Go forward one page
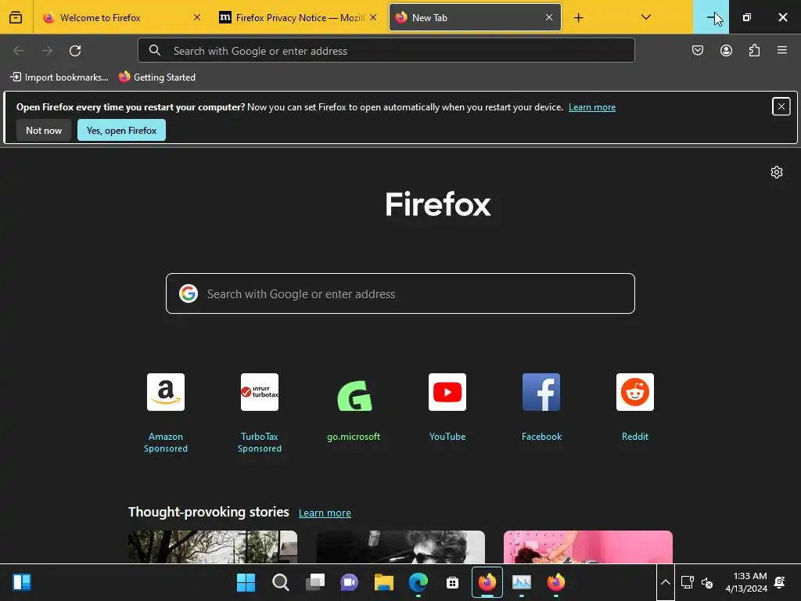Screen dimensions: 801x601 (x=47, y=51)
